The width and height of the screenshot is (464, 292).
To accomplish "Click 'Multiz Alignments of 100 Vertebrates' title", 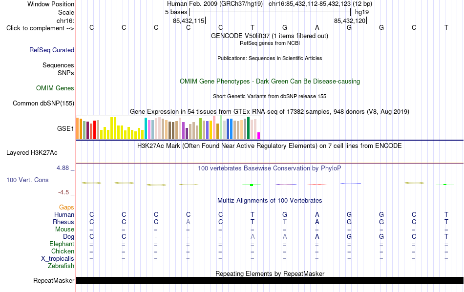I will coord(270,201).
